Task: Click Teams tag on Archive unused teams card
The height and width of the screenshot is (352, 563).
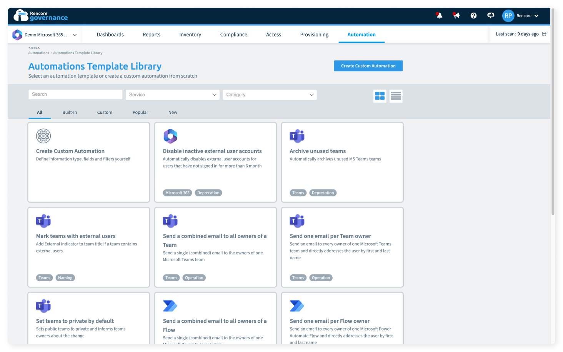Action: point(298,193)
